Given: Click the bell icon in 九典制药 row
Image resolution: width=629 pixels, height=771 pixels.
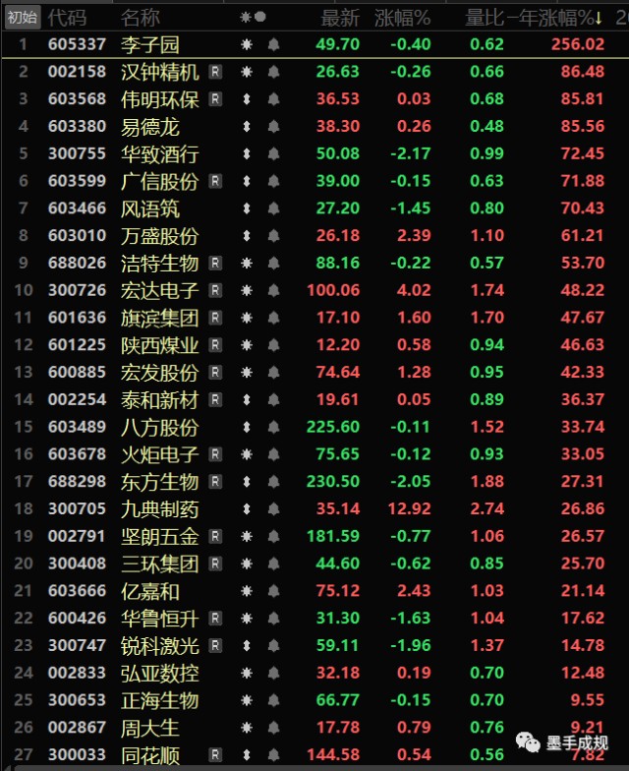Looking at the screenshot, I should 273,509.
